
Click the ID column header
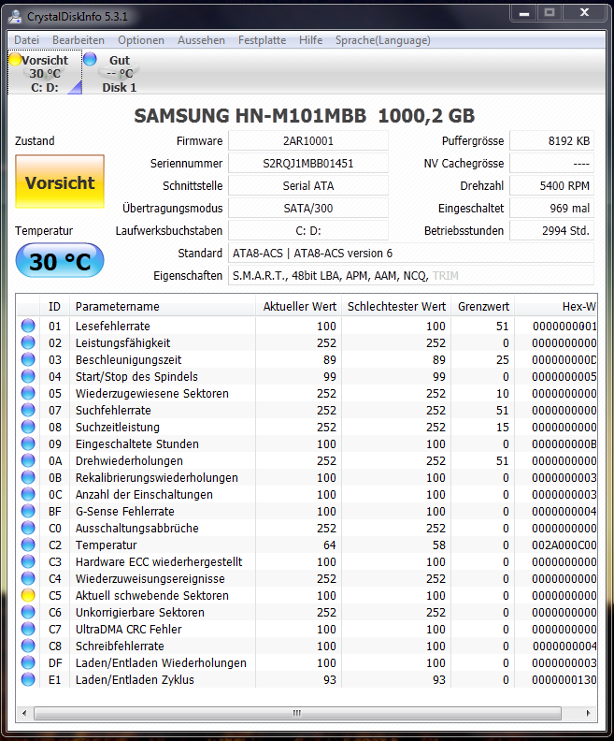[x=54, y=307]
